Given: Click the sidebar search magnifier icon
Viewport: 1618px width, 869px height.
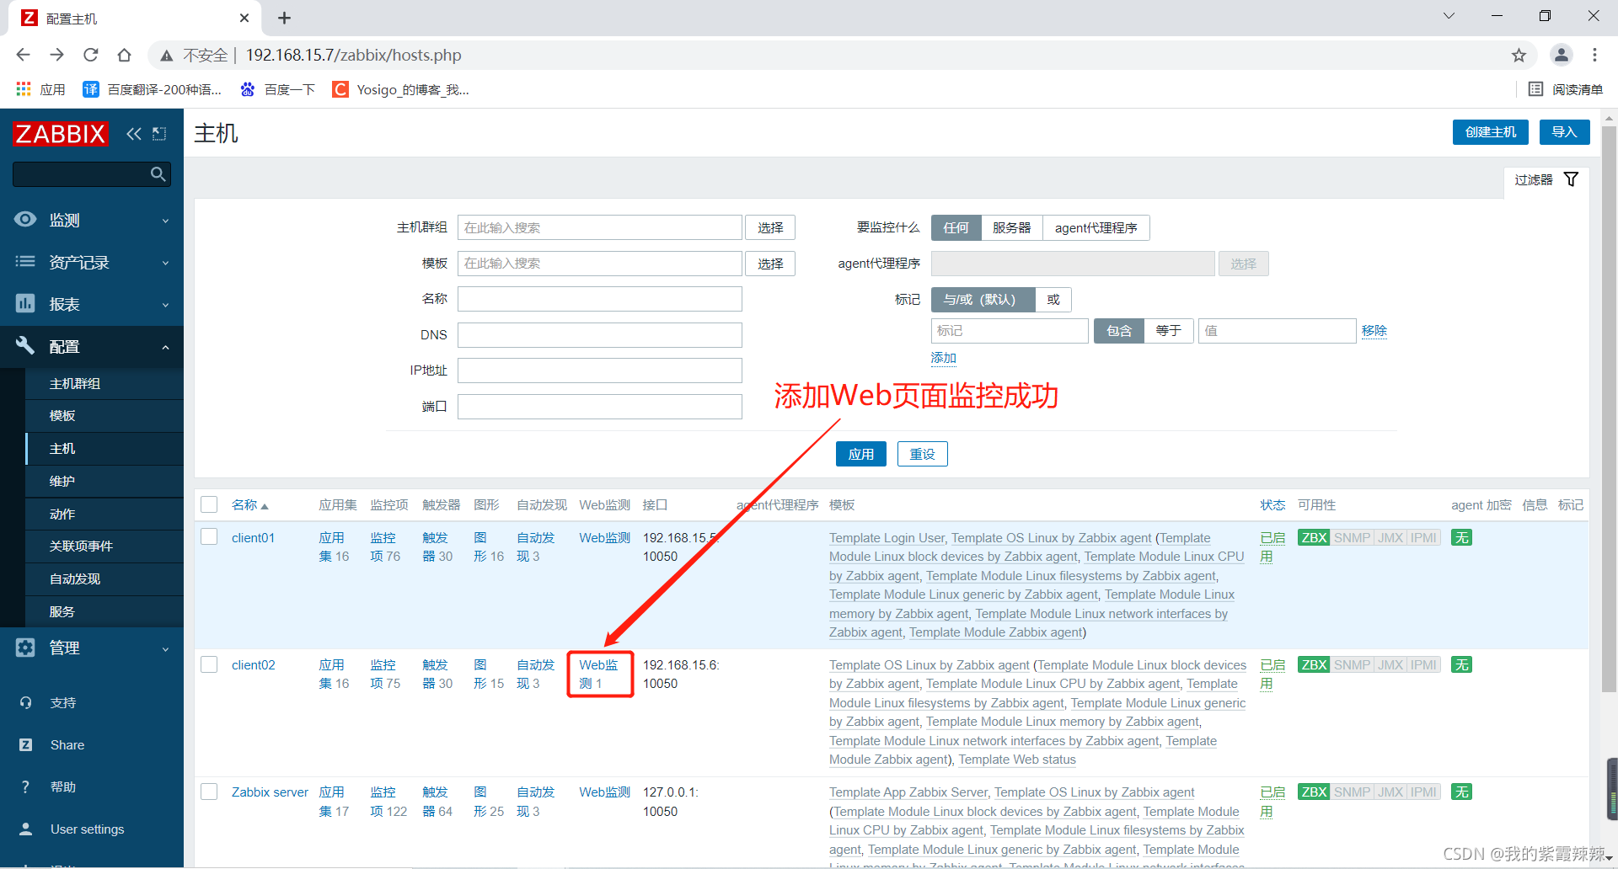Looking at the screenshot, I should 158,174.
